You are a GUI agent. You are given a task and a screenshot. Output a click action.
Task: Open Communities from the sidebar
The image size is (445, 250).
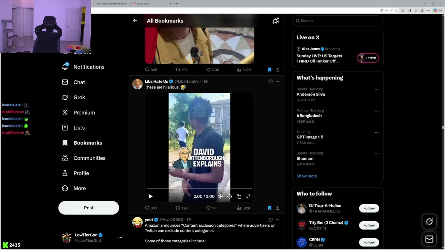click(x=83, y=158)
